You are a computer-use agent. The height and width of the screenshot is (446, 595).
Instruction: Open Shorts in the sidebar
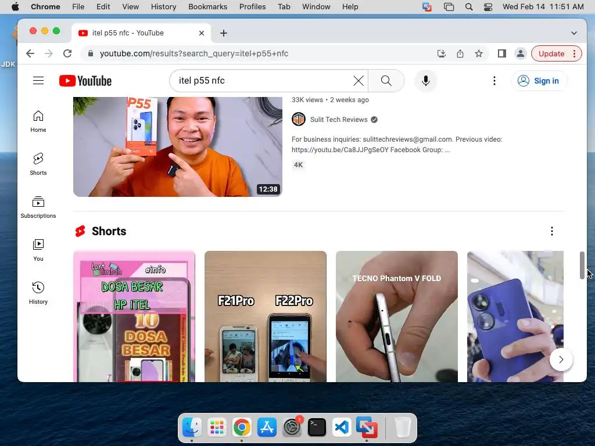click(38, 164)
